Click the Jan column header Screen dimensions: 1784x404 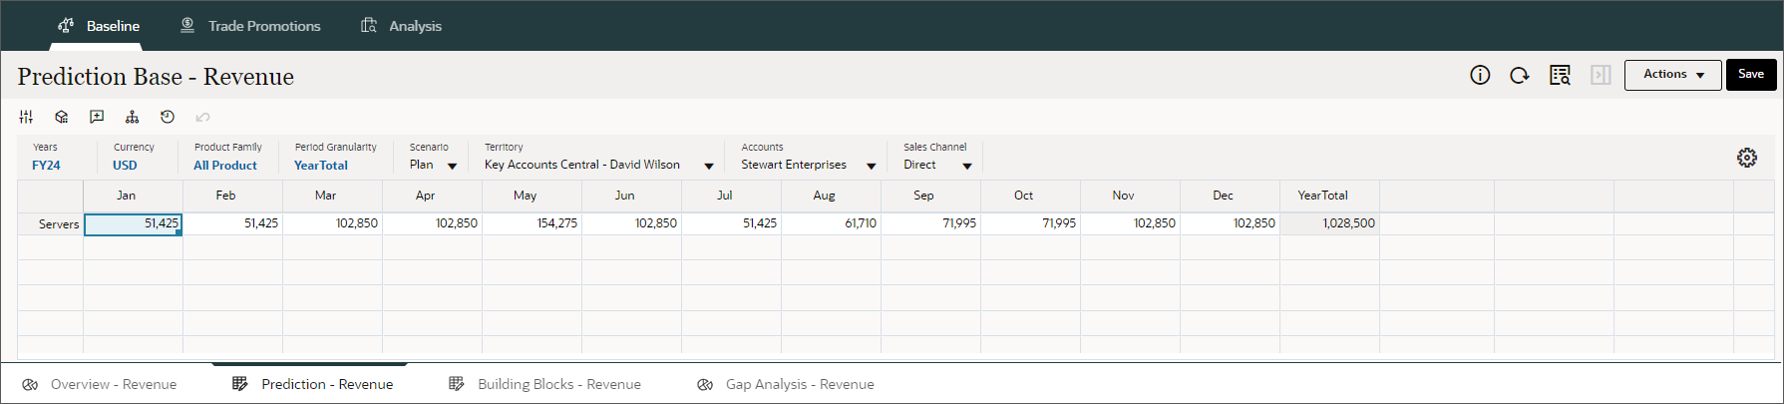point(133,196)
